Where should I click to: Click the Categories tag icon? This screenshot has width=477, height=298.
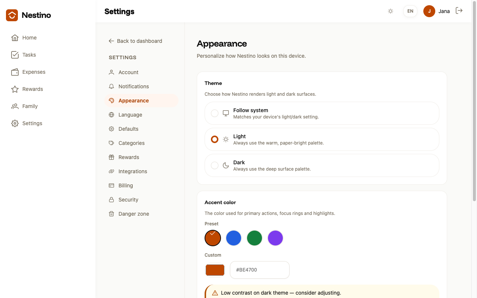pyautogui.click(x=111, y=143)
